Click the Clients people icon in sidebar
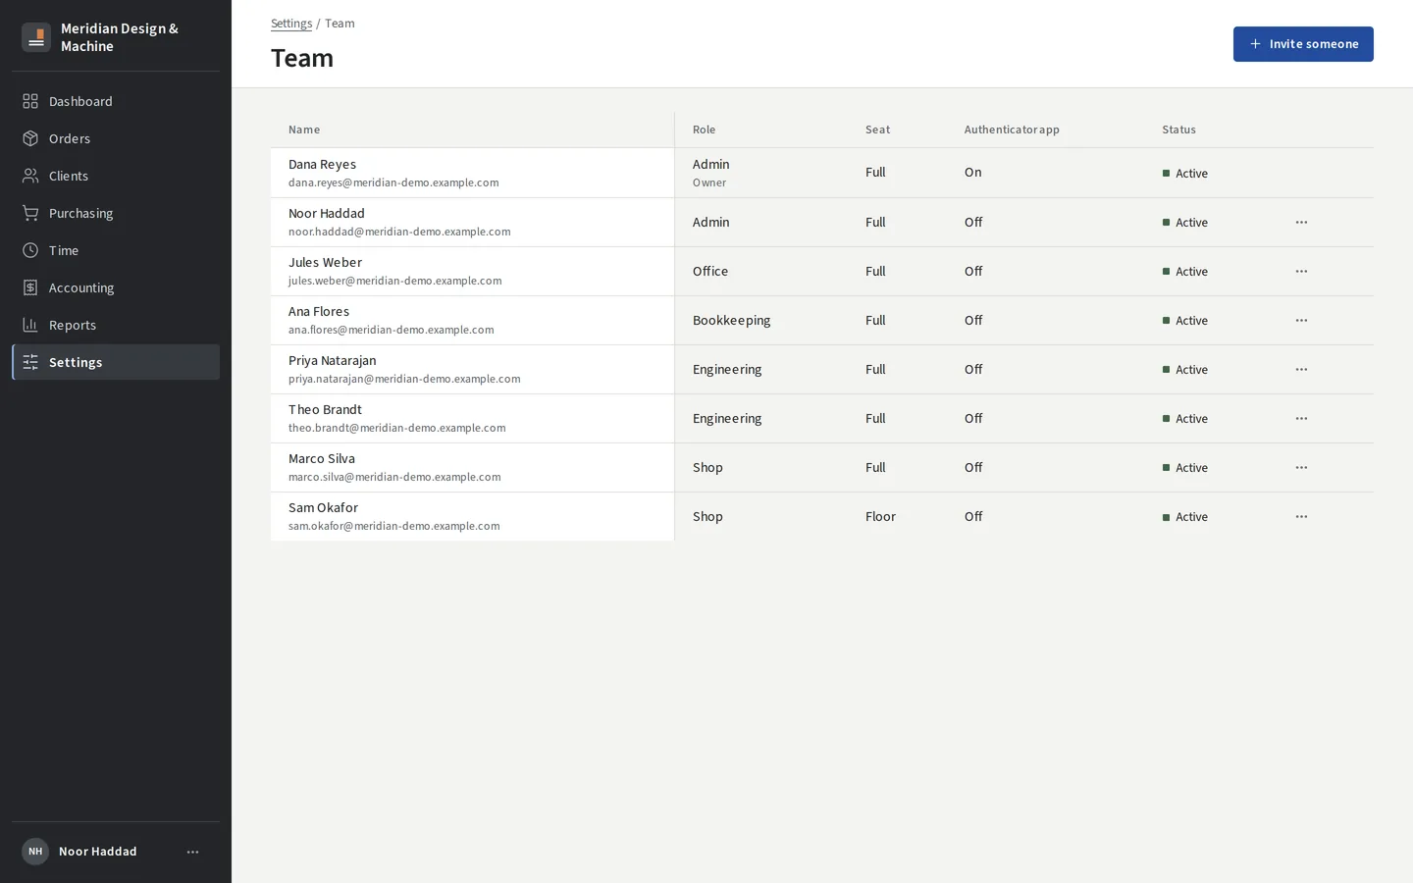The image size is (1413, 883). [x=30, y=176]
